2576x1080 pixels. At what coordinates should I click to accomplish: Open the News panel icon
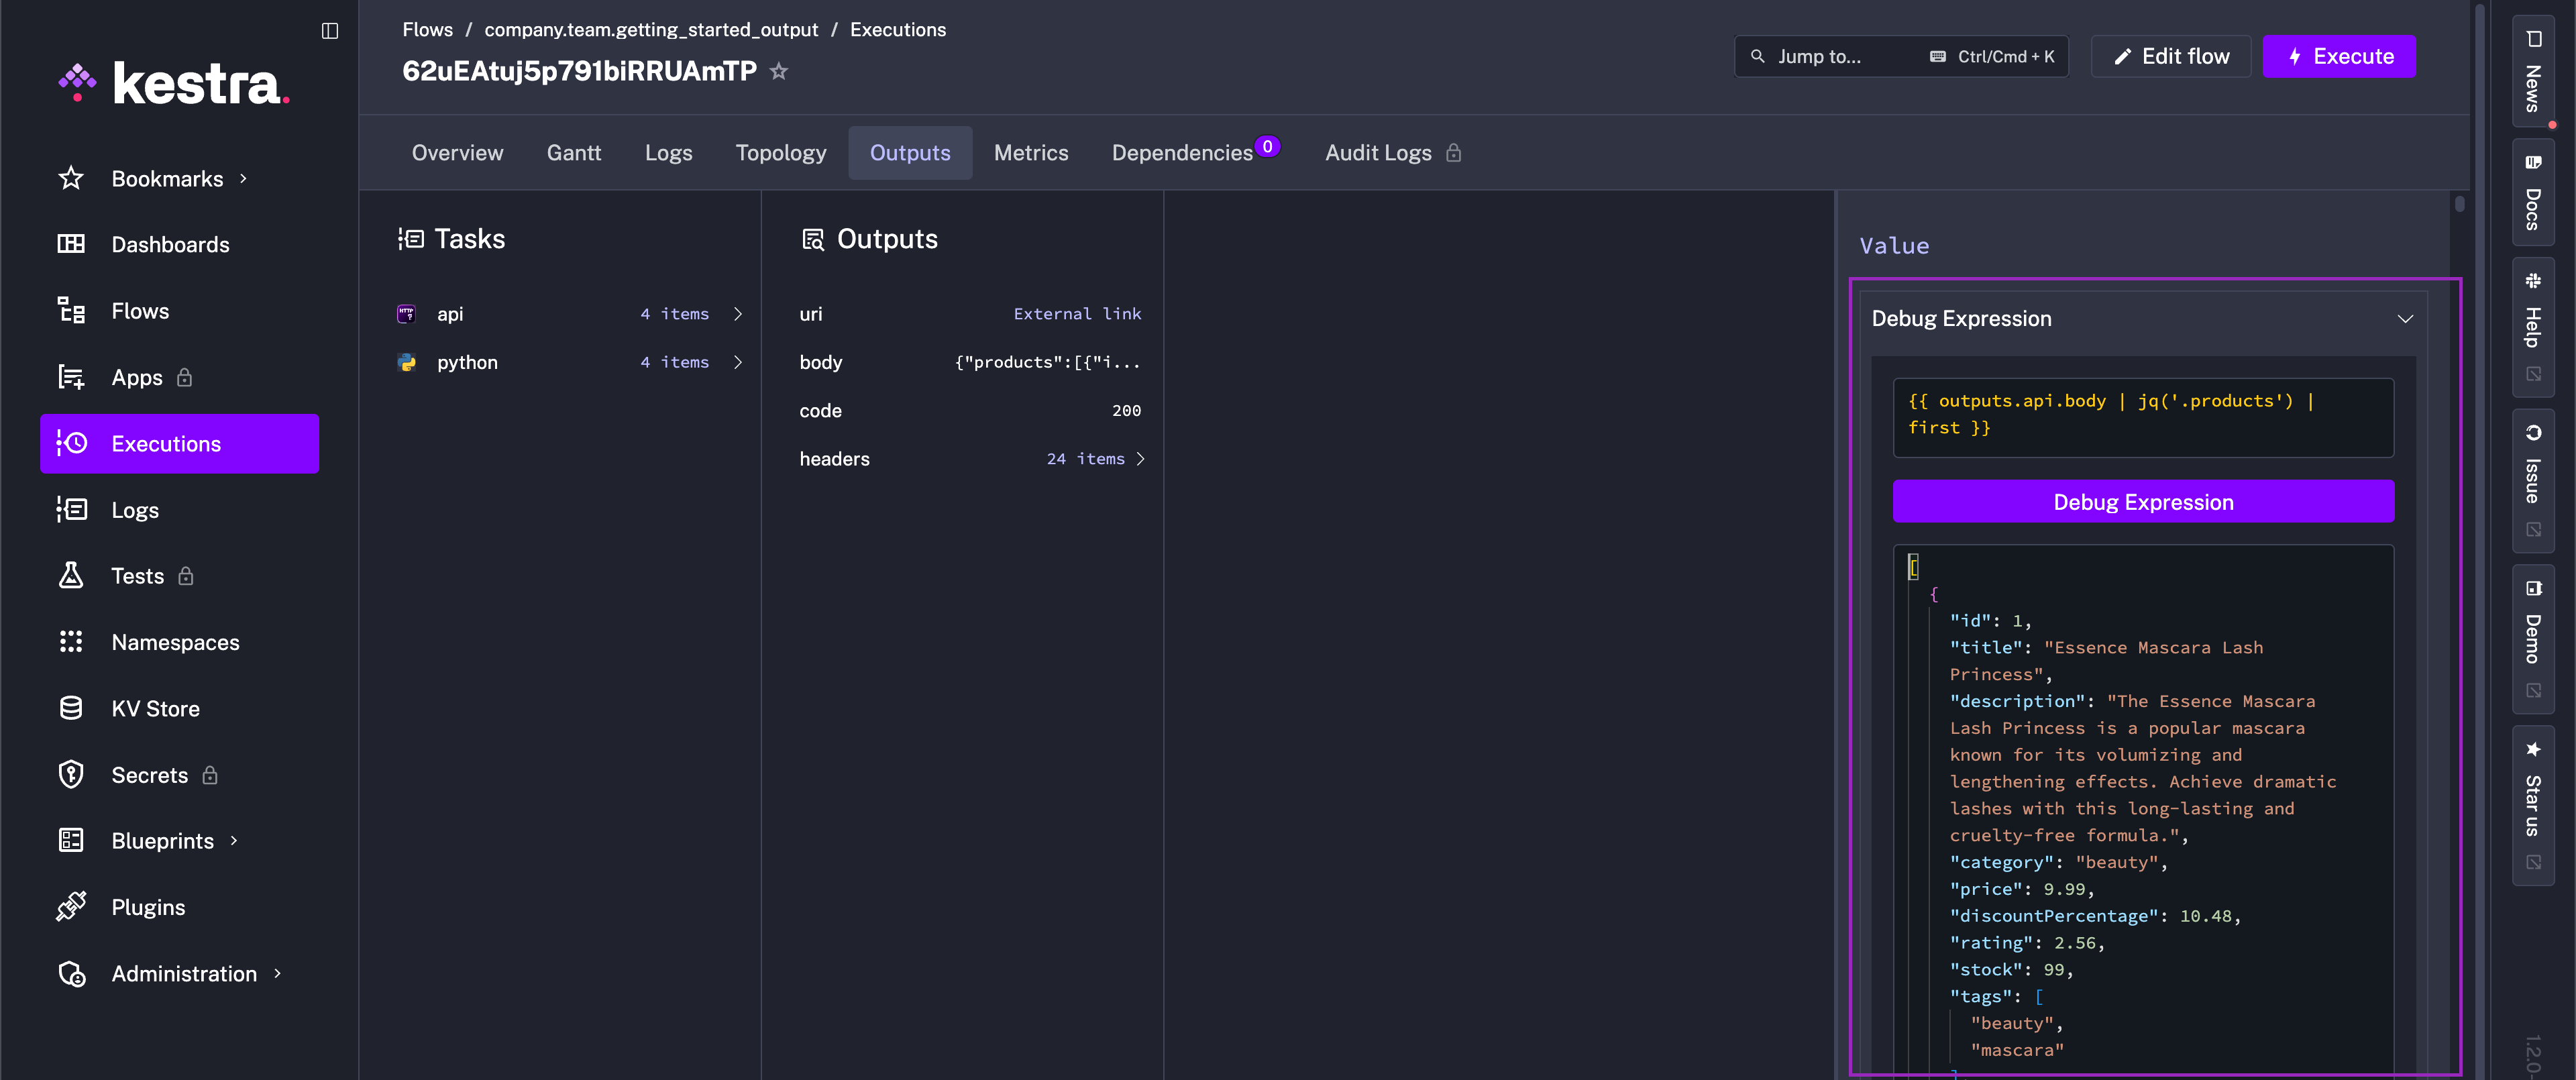click(2533, 38)
